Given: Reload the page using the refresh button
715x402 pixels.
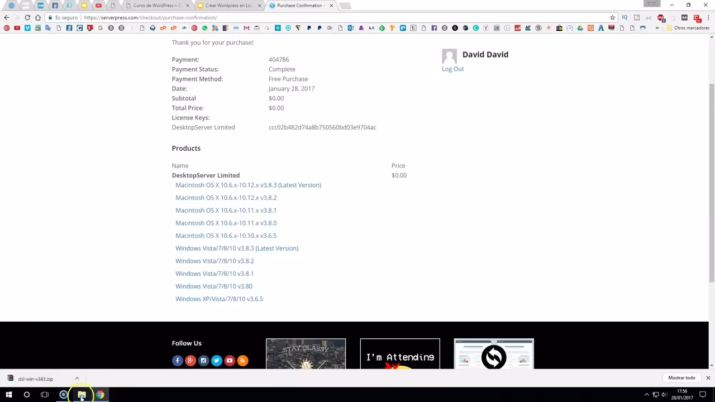Looking at the screenshot, I should [27, 17].
